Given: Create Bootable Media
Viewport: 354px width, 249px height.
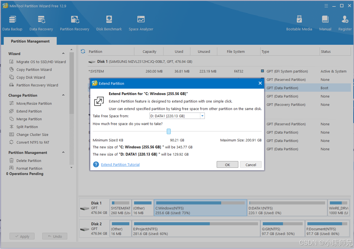Looking at the screenshot, I should [x=299, y=23].
